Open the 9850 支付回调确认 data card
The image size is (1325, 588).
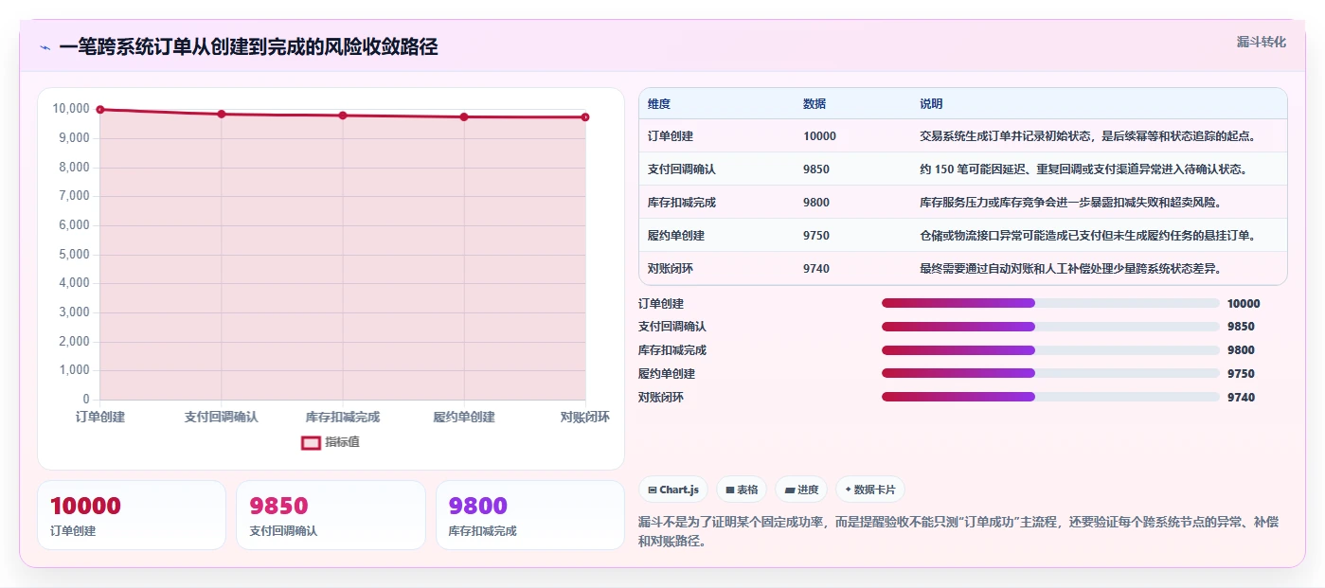click(x=331, y=515)
